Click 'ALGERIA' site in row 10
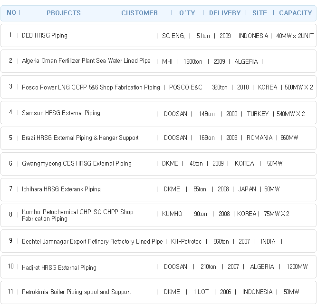Image resolution: width=317 pixels, height=306 pixels. (x=262, y=267)
